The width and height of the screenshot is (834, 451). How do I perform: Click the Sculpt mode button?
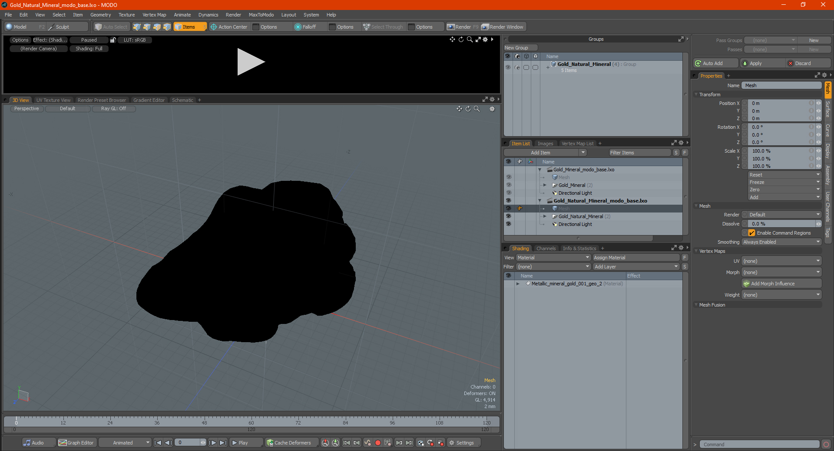[67, 27]
